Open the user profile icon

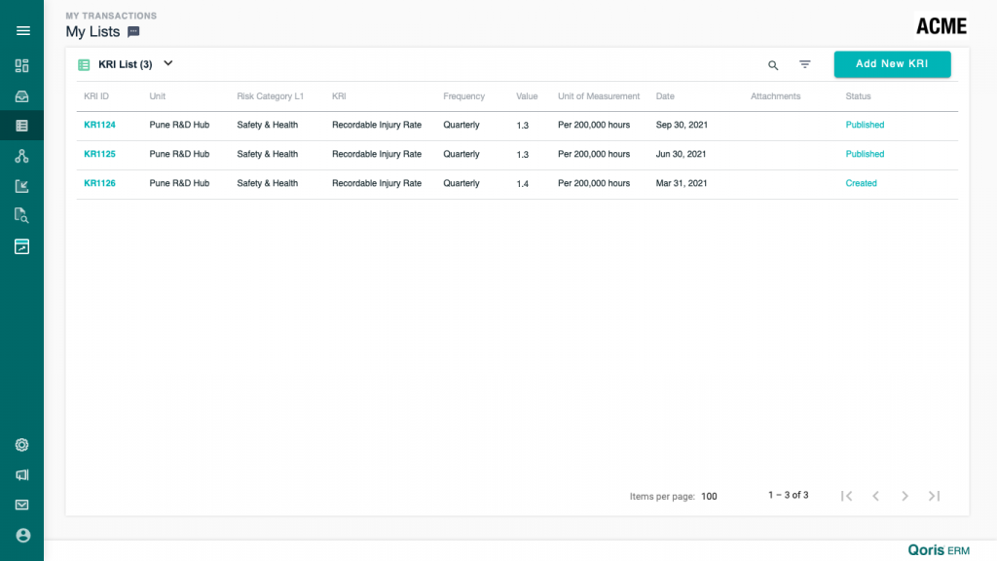point(23,535)
